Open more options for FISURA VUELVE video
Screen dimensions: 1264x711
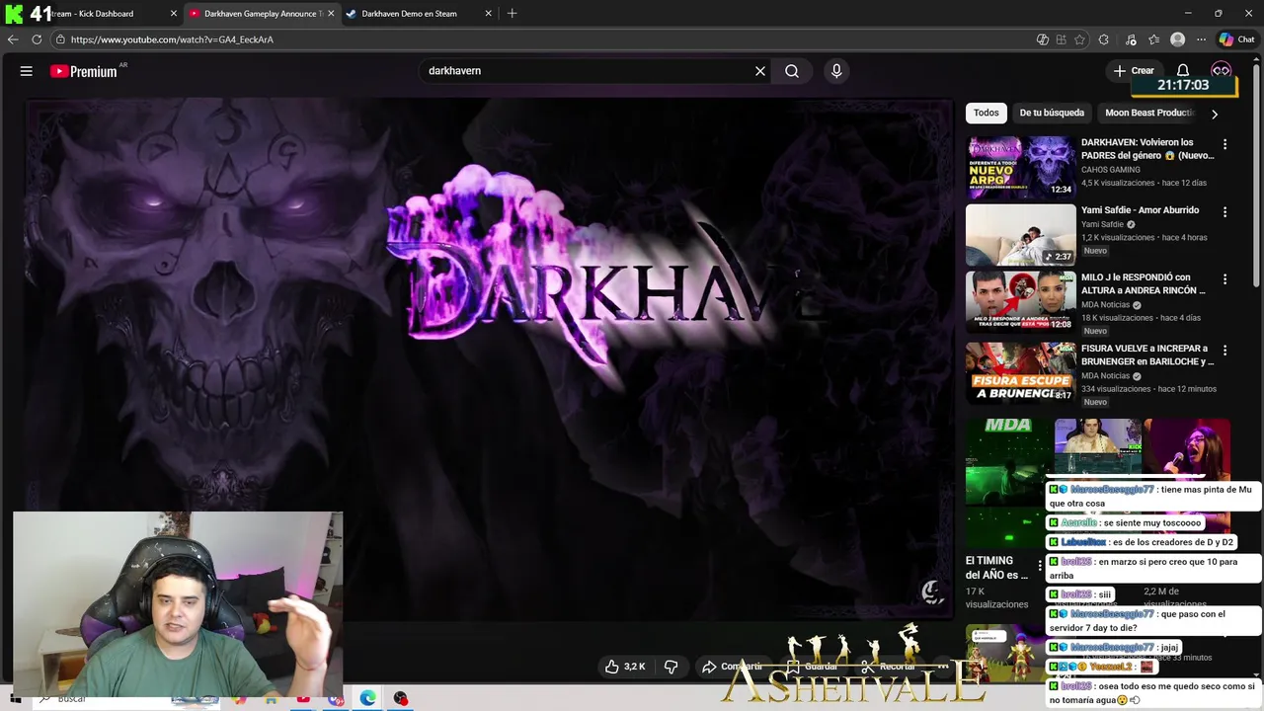1224,351
